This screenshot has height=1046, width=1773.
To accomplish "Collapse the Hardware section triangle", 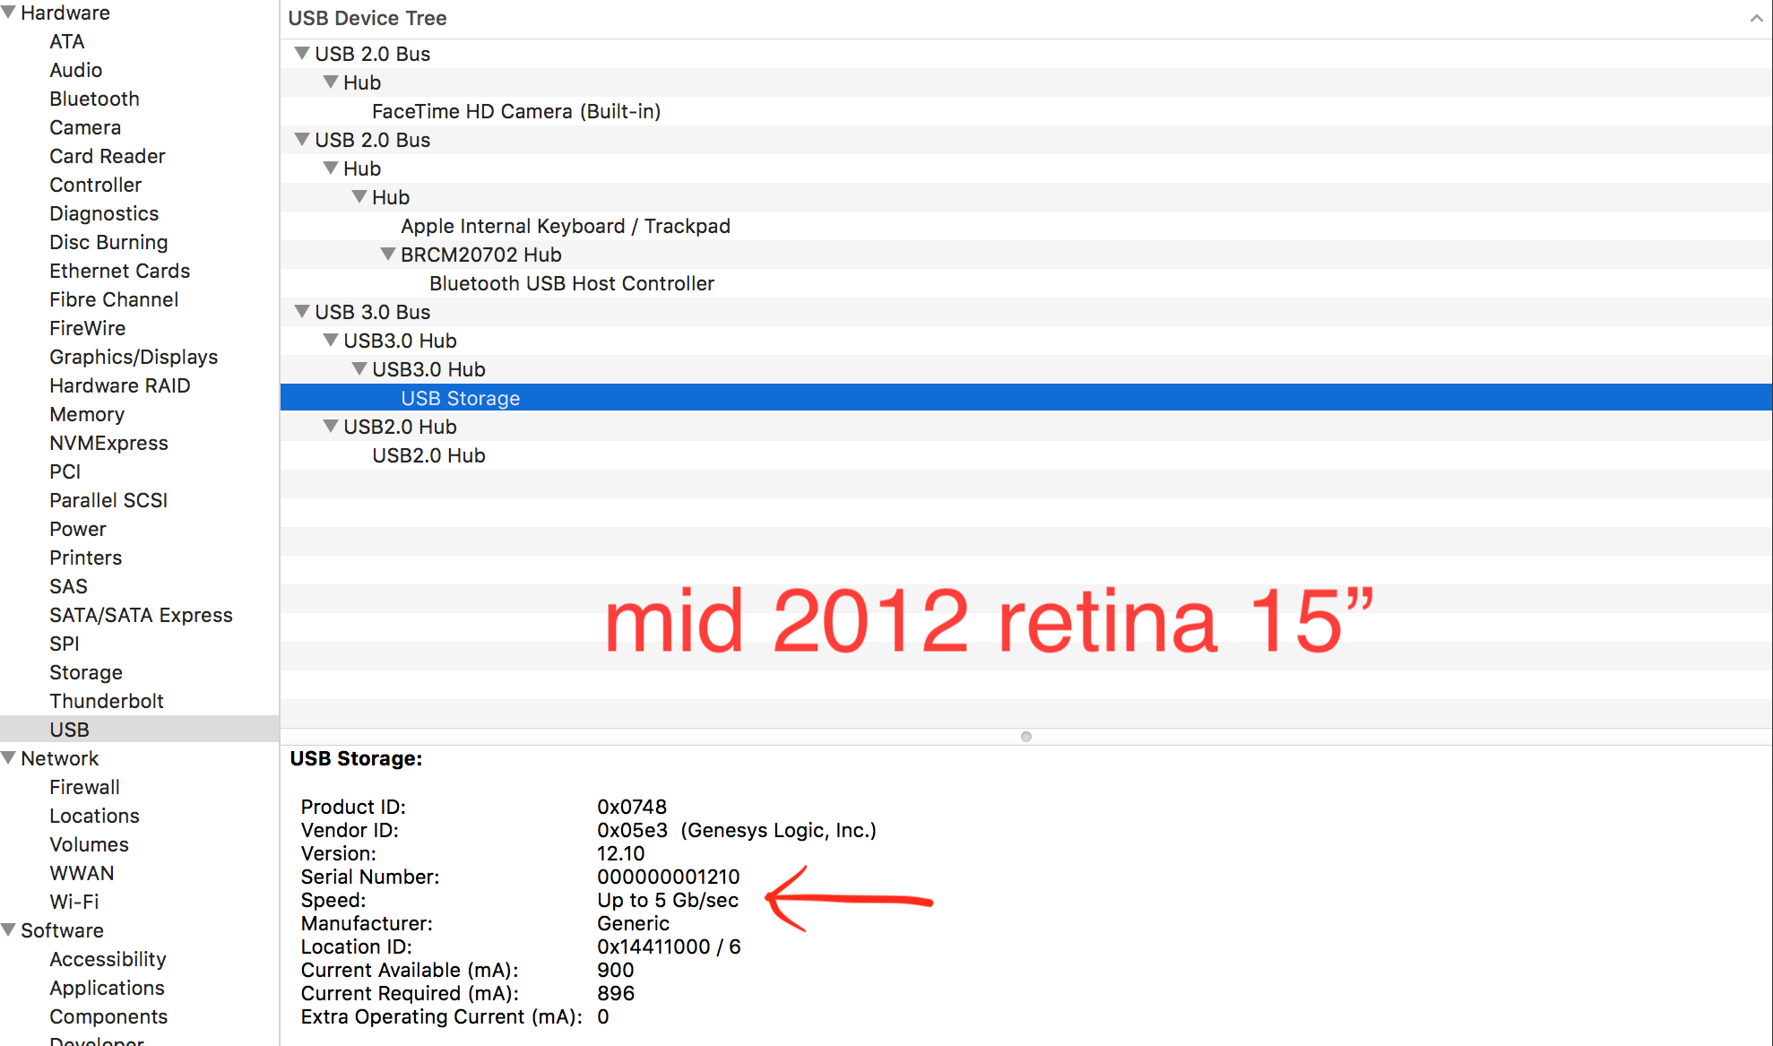I will (9, 13).
